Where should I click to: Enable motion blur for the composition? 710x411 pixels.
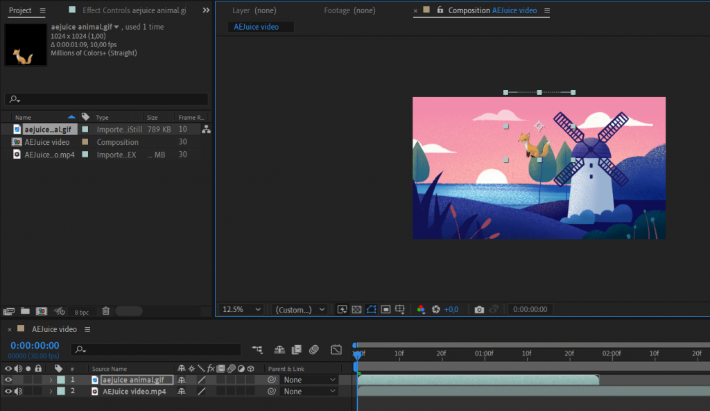pyautogui.click(x=313, y=349)
